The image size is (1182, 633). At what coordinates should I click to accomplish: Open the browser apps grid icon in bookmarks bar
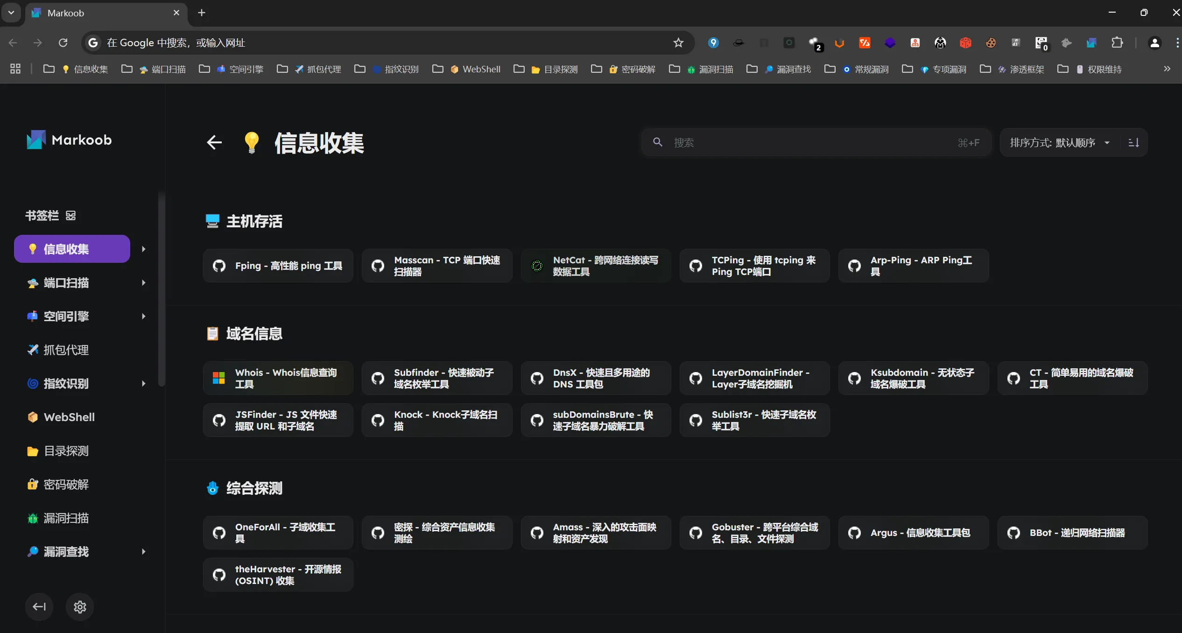(15, 69)
